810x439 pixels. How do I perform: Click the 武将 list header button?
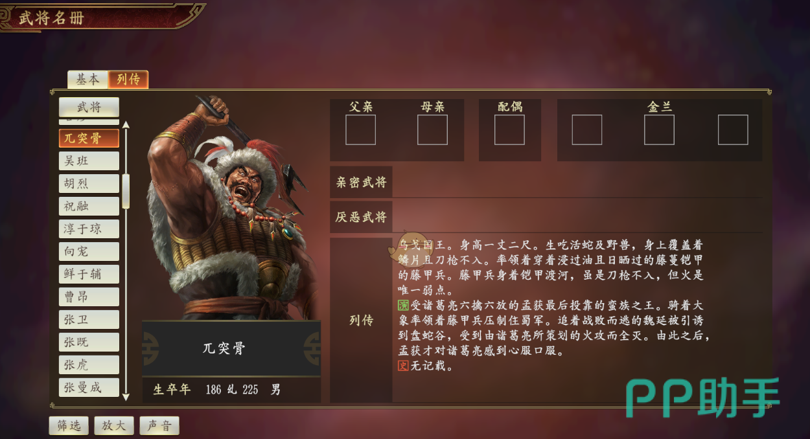point(89,107)
